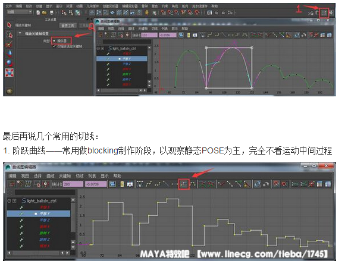348x264 pixels.
Task: Click the Open Scene folder icon
Action: (45, 12)
